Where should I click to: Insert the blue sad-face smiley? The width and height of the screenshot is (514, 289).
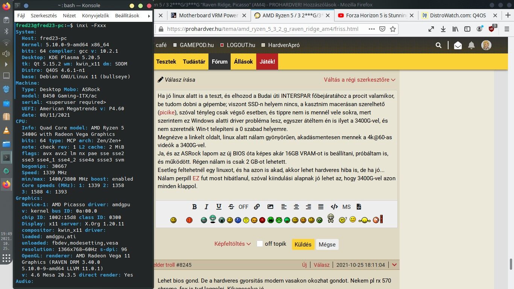238,220
